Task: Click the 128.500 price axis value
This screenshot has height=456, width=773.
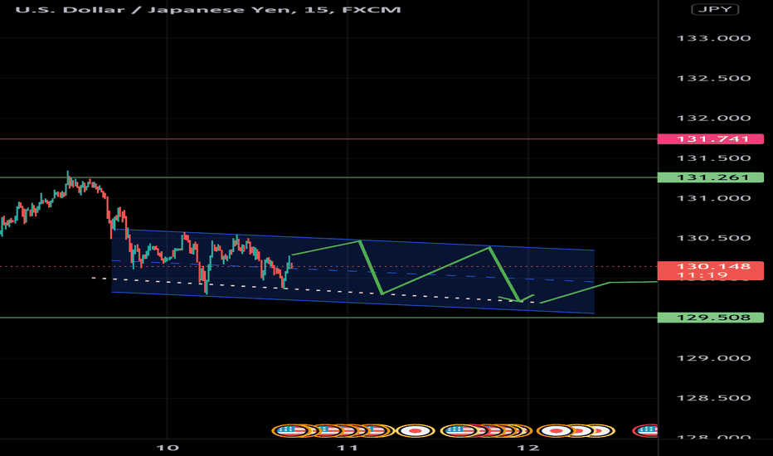Action: (x=713, y=398)
